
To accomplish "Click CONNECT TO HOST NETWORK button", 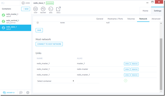I will (49, 44).
